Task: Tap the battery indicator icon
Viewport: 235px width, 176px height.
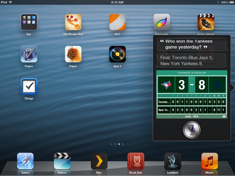Action: (x=231, y=2)
